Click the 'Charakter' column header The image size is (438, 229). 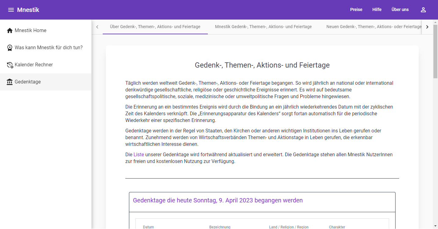[337, 227]
